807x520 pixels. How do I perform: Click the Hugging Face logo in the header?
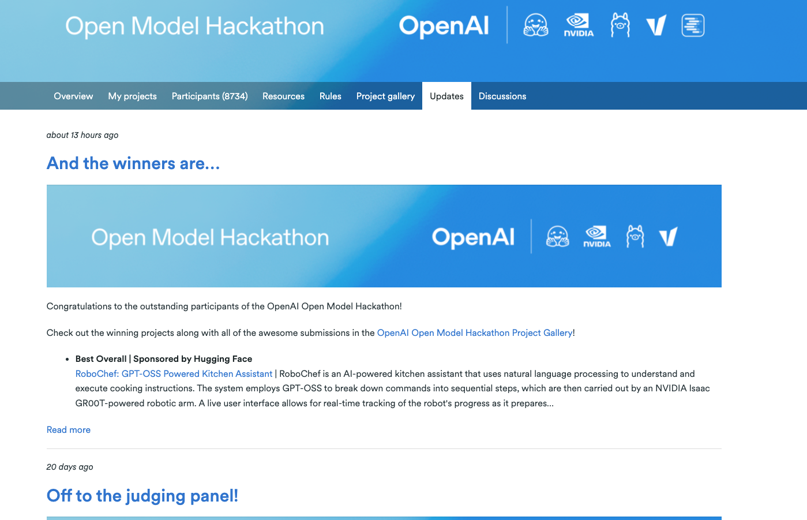point(535,25)
